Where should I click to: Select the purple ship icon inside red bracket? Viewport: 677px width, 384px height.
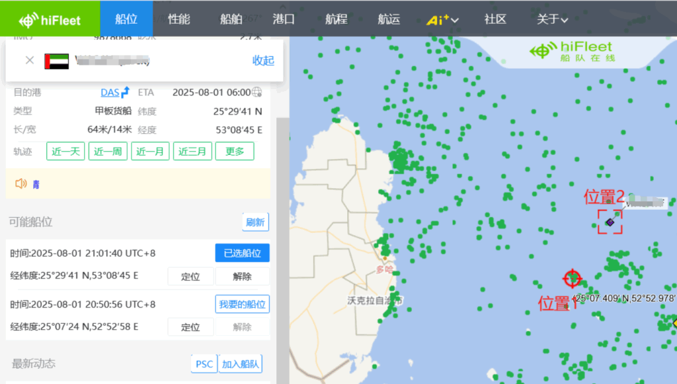tap(610, 224)
